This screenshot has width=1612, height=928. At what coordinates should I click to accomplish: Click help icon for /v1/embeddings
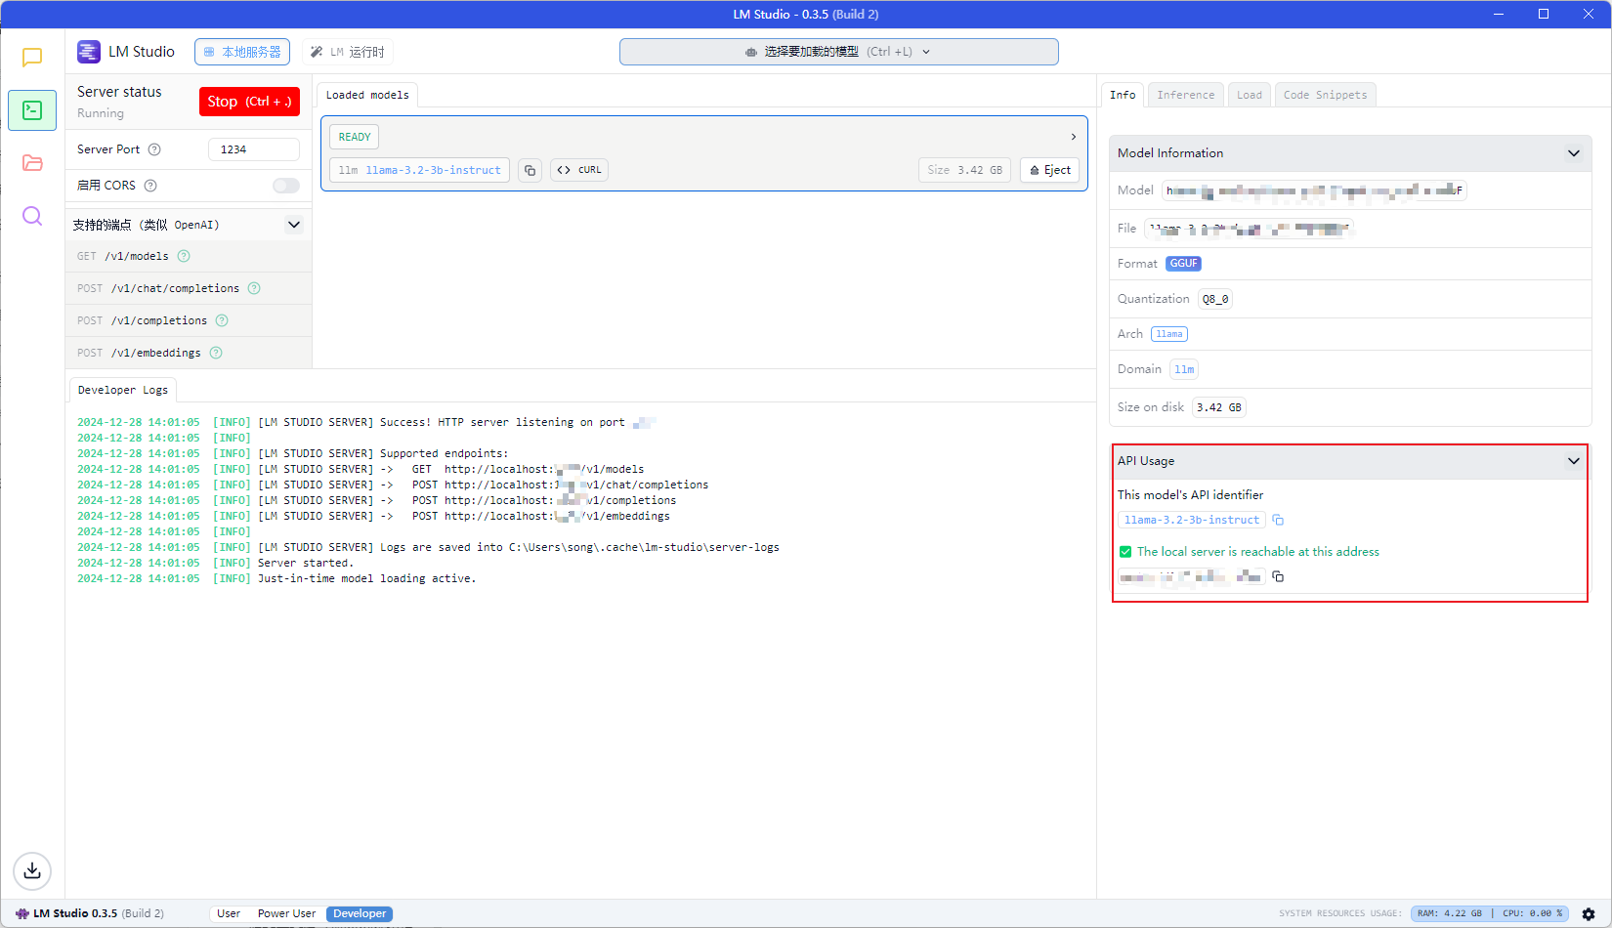point(216,353)
